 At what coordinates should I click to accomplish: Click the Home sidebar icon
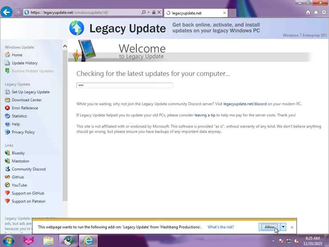click(x=7, y=55)
